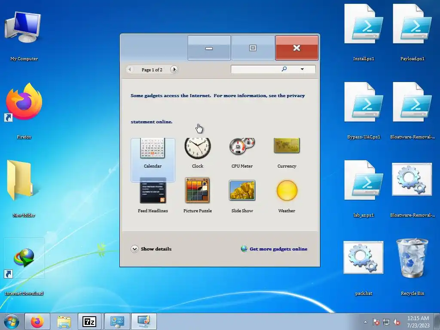The width and height of the screenshot is (440, 330).
Task: Select the Currency gadget
Action: tap(287, 154)
